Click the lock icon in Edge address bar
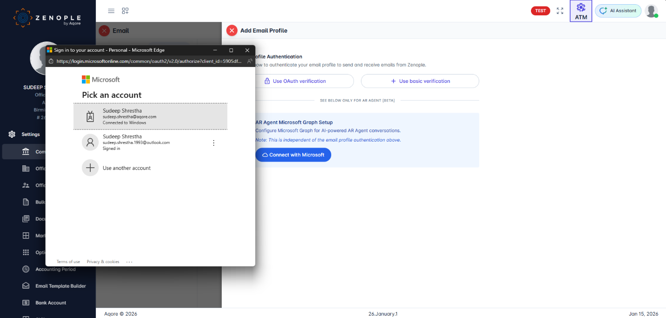Screen dimensions: 666x318 tap(51, 61)
